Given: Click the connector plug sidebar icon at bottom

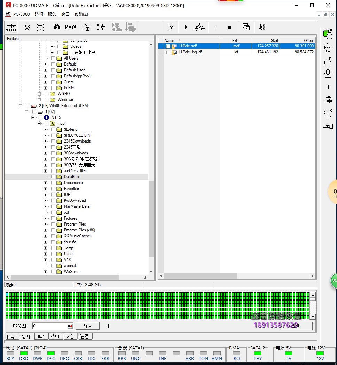Looking at the screenshot, I should point(328,127).
